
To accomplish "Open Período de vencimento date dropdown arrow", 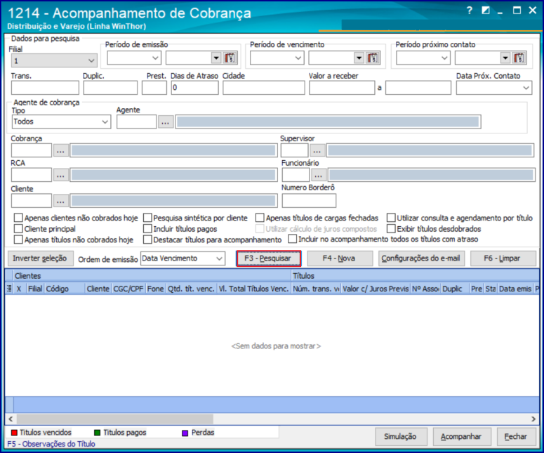I will point(359,58).
